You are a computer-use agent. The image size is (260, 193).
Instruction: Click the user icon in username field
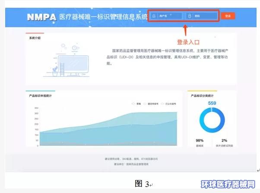(x=154, y=16)
